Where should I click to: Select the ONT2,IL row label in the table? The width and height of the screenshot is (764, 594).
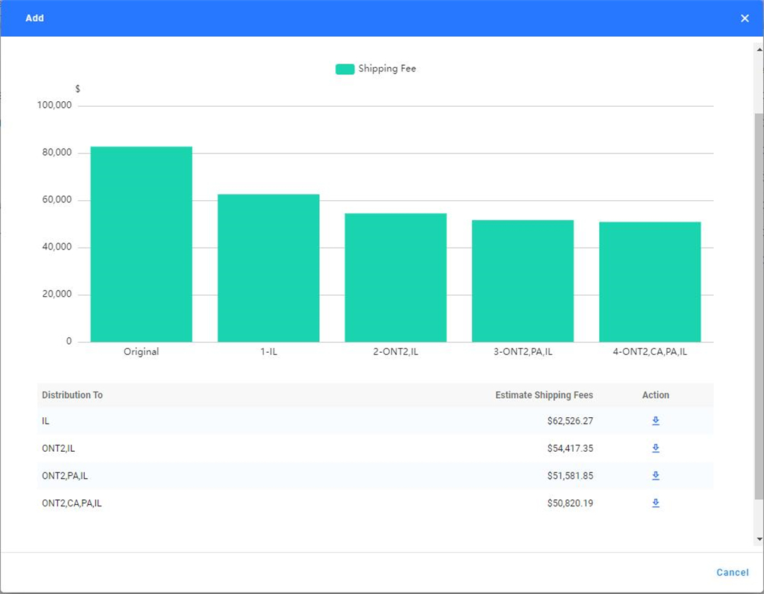click(x=59, y=448)
